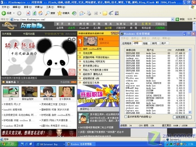Viewport: 196px width, 147px height.
Task: Refresh the page with green arrows icon
Action: click(x=34, y=13)
